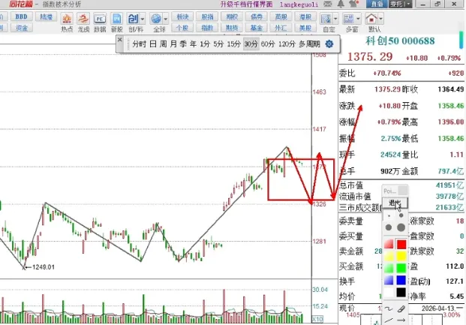Expand the 自定 dropdown arrow
Image resolution: width=466 pixels, height=325 pixels.
(x=335, y=20)
